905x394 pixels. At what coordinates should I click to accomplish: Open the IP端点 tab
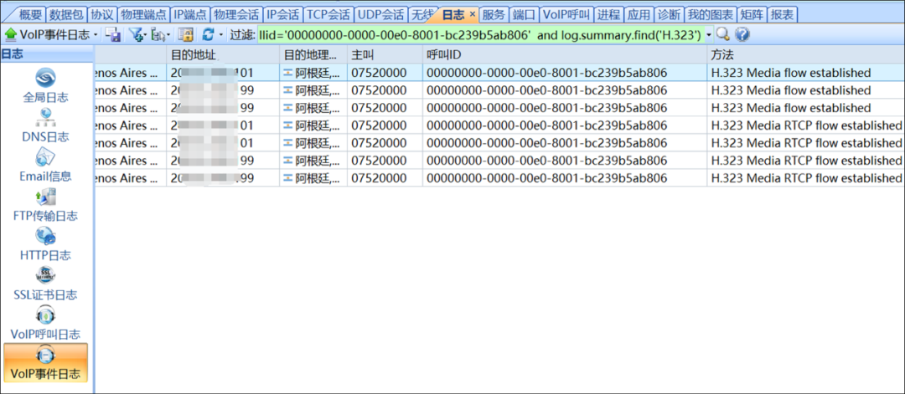click(189, 14)
